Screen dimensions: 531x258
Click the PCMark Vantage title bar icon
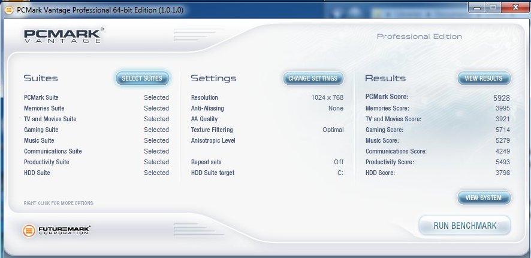click(x=9, y=10)
